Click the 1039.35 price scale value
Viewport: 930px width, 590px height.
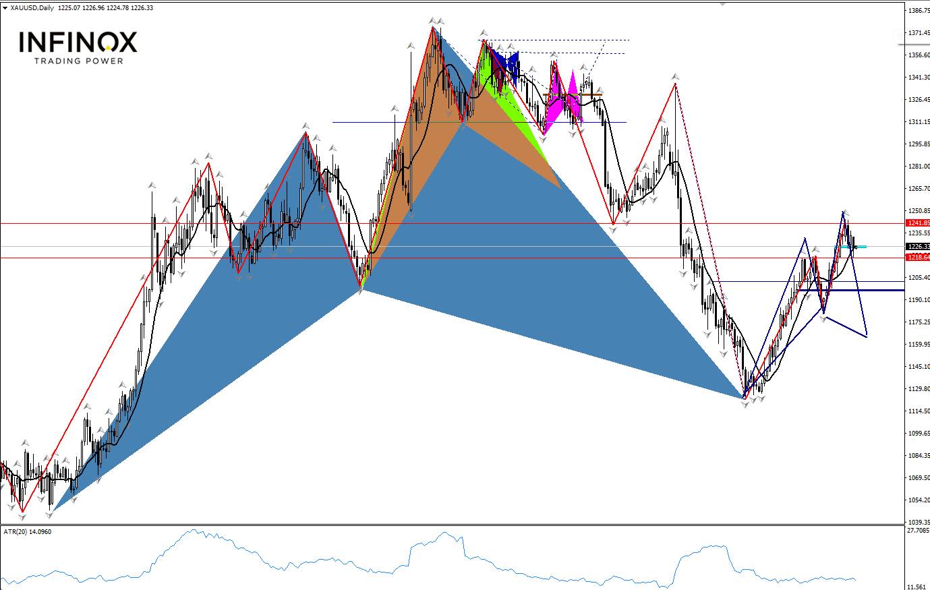pos(919,523)
